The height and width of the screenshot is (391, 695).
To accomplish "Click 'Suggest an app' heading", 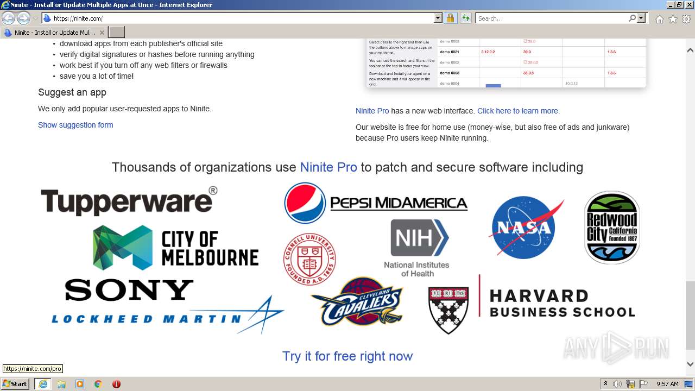I will [72, 92].
